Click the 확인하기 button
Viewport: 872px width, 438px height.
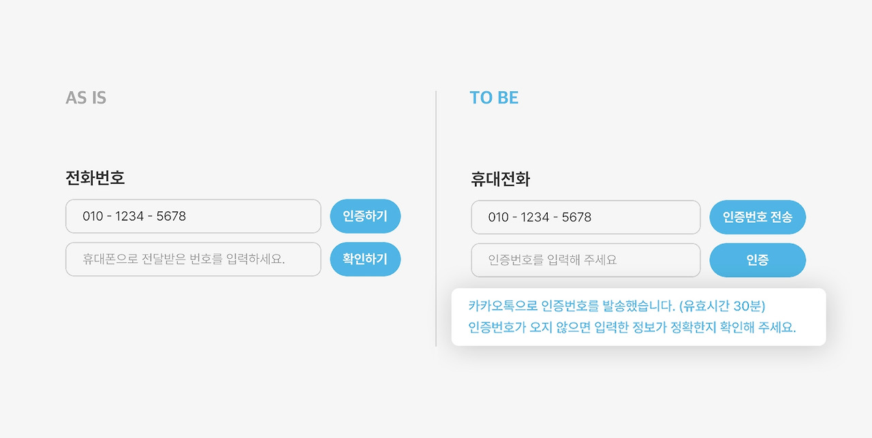[x=365, y=259]
